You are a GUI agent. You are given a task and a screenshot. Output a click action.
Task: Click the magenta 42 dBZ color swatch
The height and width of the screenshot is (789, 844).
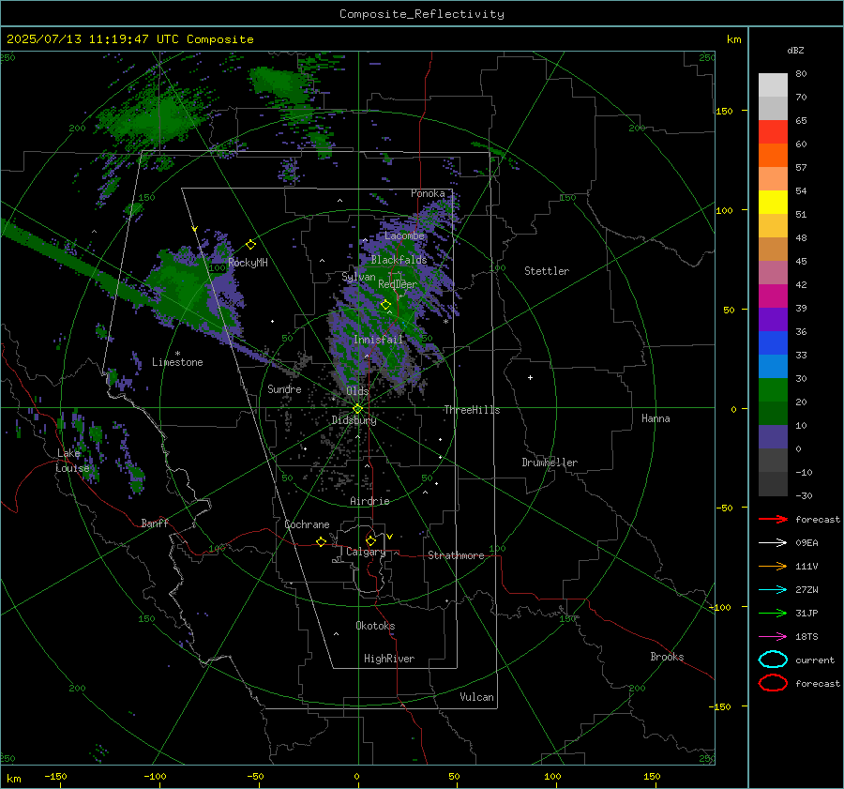tap(773, 296)
